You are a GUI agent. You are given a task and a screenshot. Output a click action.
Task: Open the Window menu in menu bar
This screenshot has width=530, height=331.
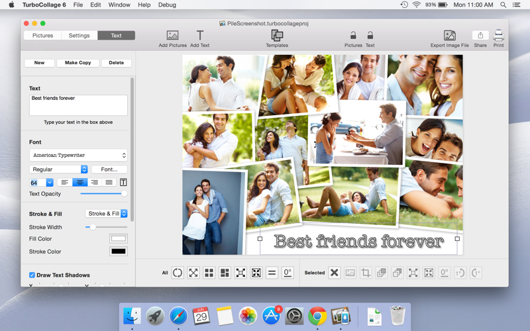[119, 5]
